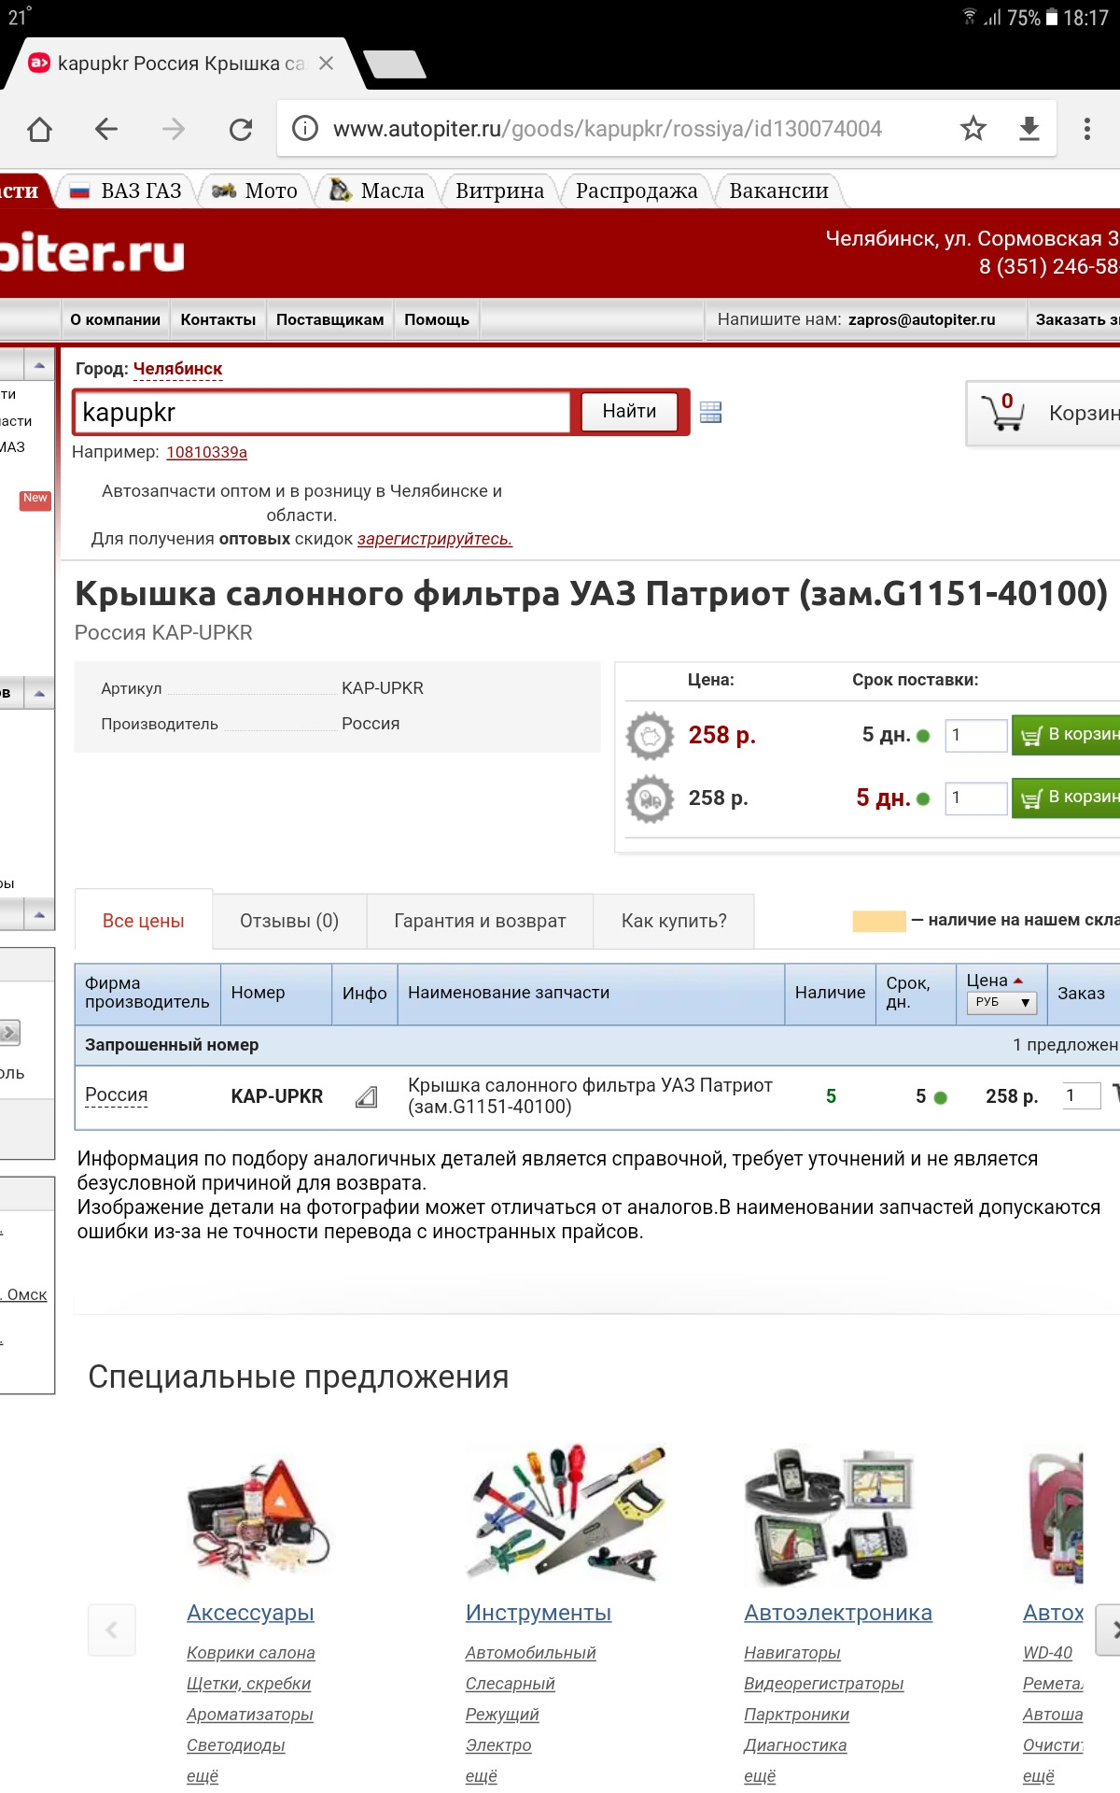Screen dimensions: 1120x1793
Task: Select the Витрина tab
Action: coord(499,191)
